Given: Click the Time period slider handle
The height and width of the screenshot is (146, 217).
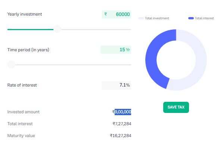Looking at the screenshot, I should [11, 64].
